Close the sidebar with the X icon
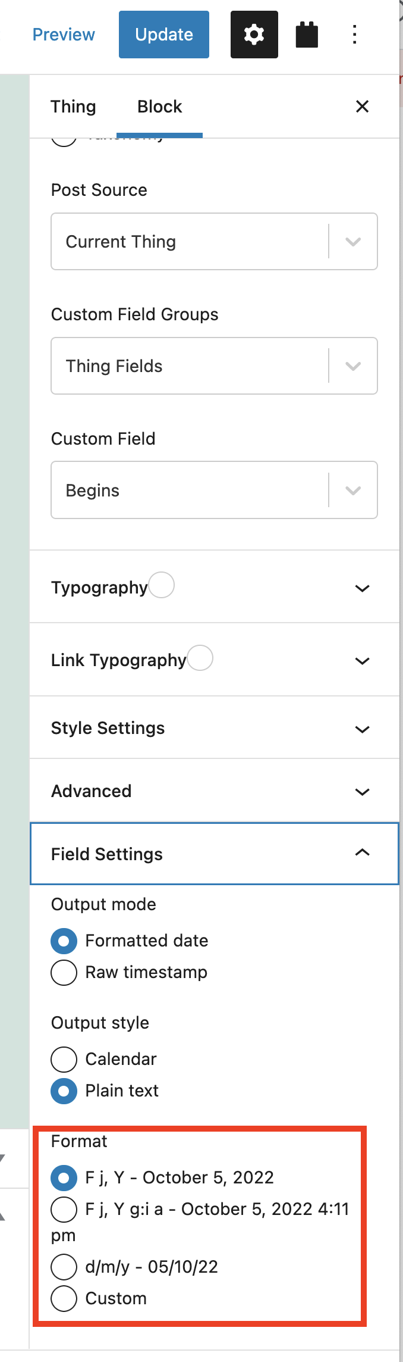403x1362 pixels. (362, 107)
